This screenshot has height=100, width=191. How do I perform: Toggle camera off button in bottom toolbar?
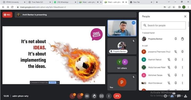pos(80,96)
